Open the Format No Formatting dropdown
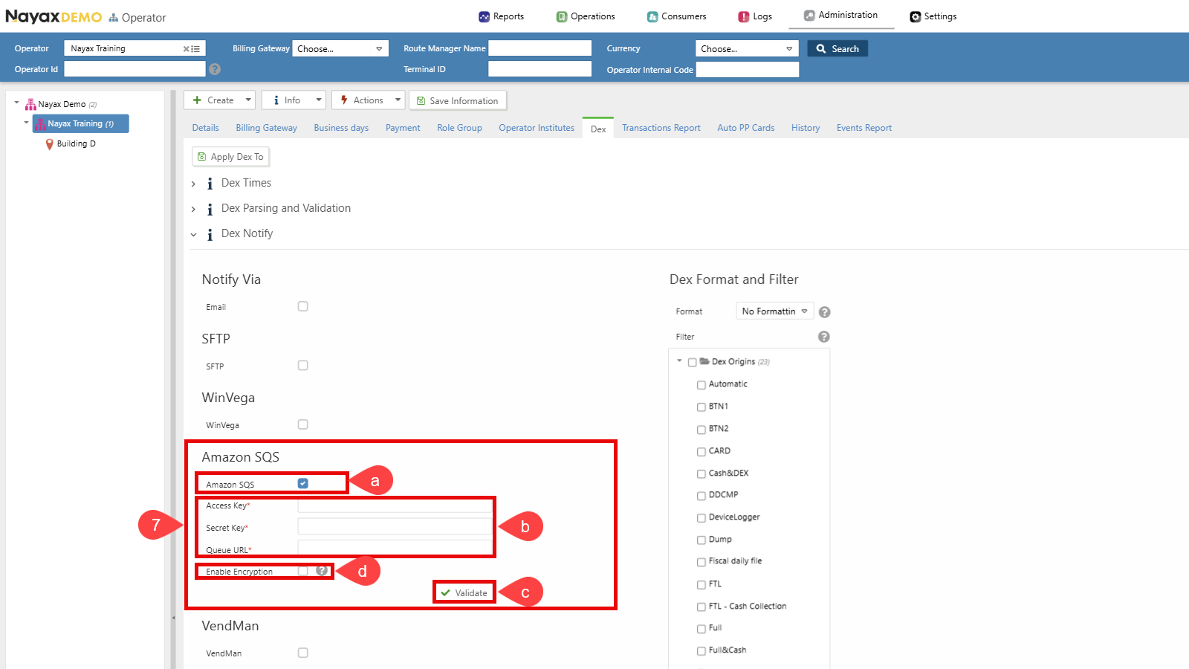This screenshot has width=1189, height=669. pos(775,311)
